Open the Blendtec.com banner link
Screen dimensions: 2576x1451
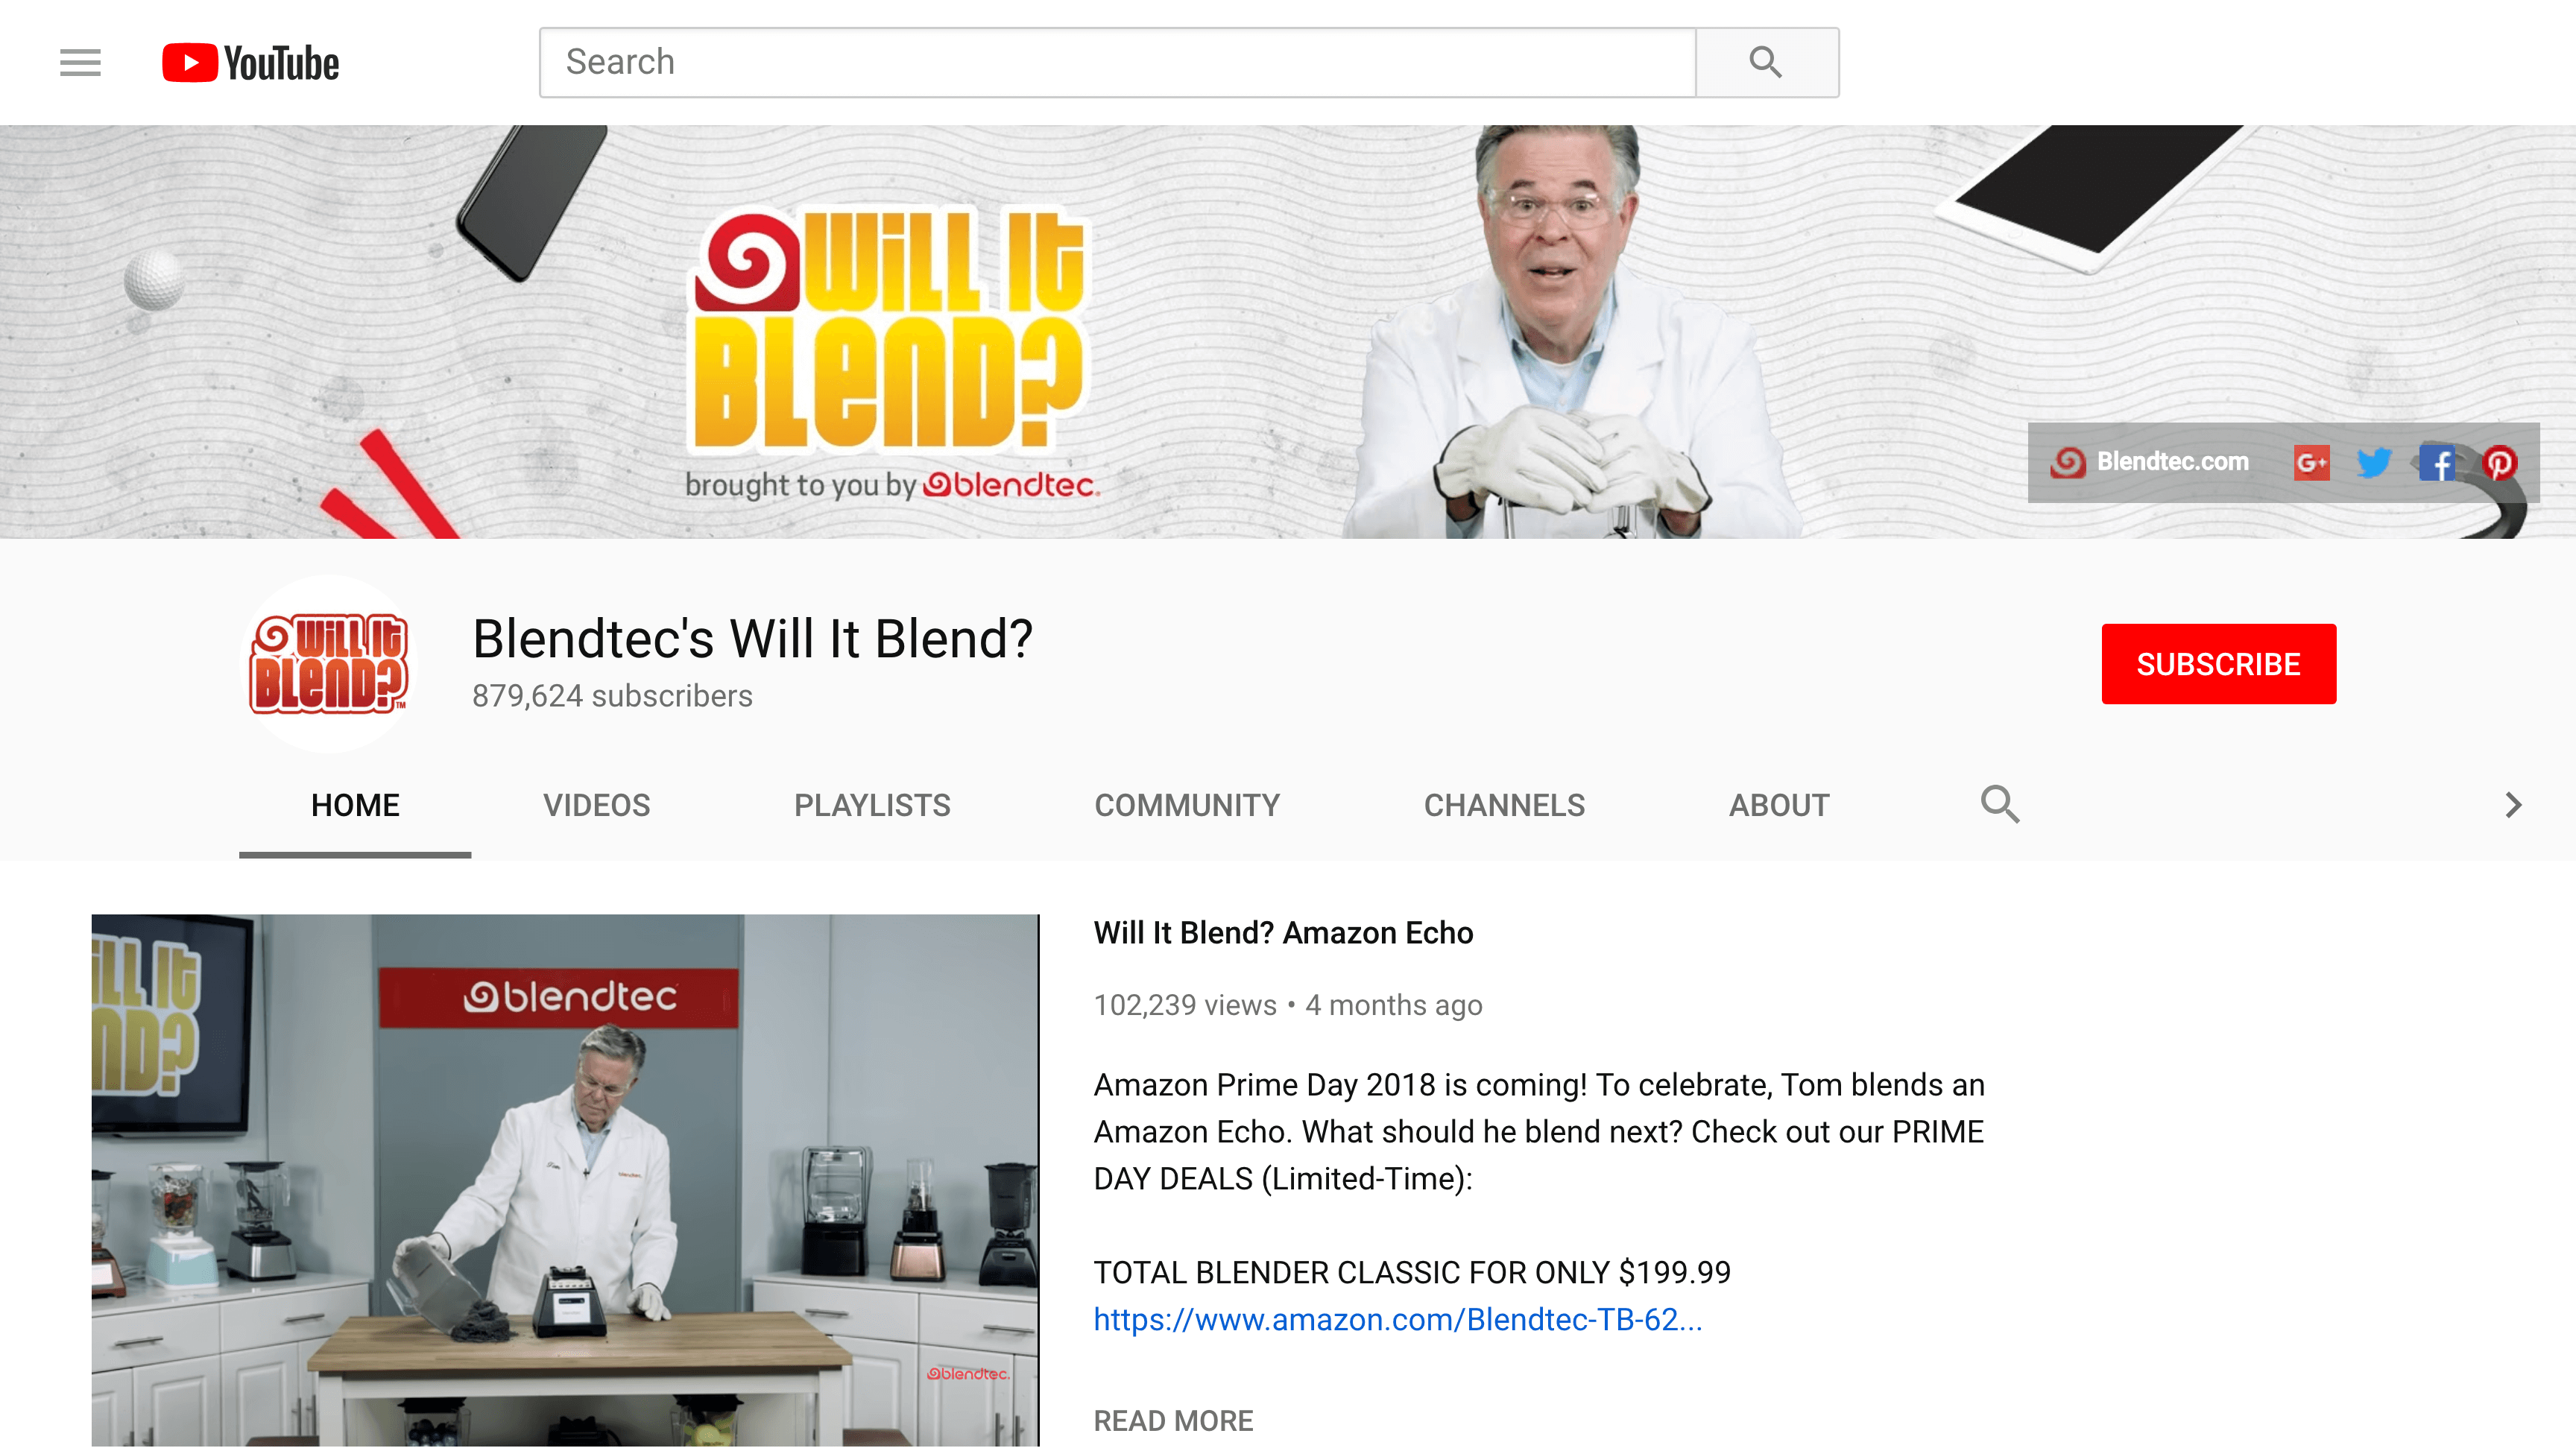click(x=2150, y=462)
